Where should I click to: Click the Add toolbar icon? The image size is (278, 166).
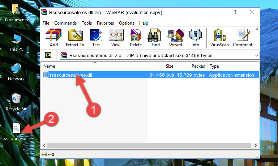[x=54, y=38]
